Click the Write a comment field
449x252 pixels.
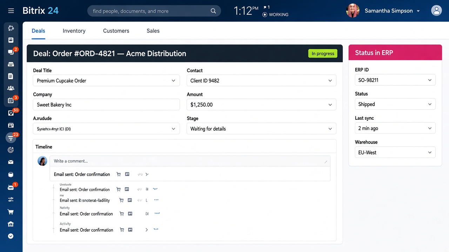click(190, 161)
